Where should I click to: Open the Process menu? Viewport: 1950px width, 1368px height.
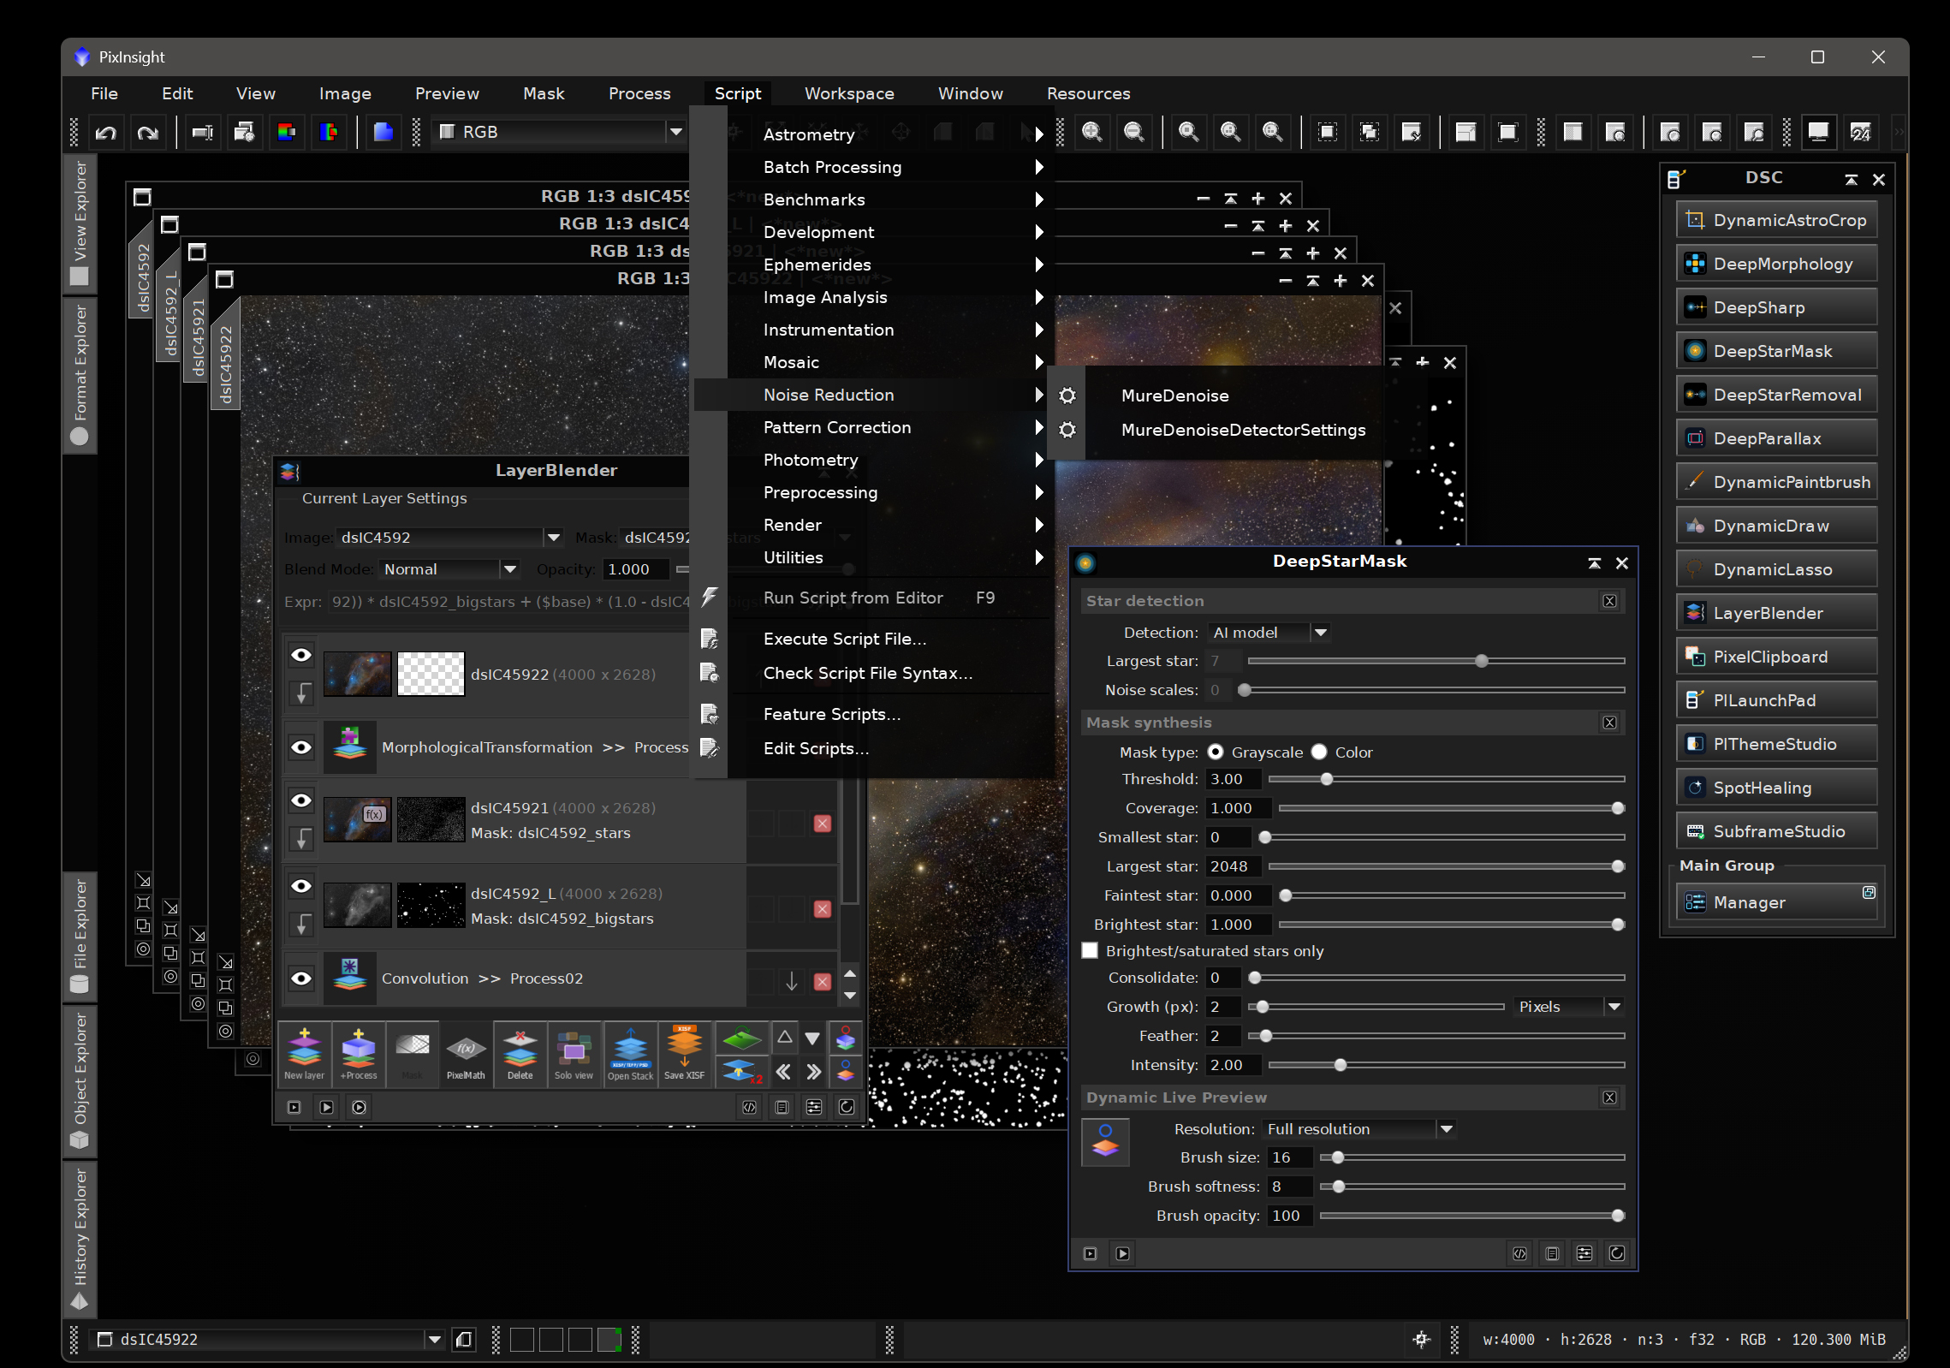click(x=639, y=93)
